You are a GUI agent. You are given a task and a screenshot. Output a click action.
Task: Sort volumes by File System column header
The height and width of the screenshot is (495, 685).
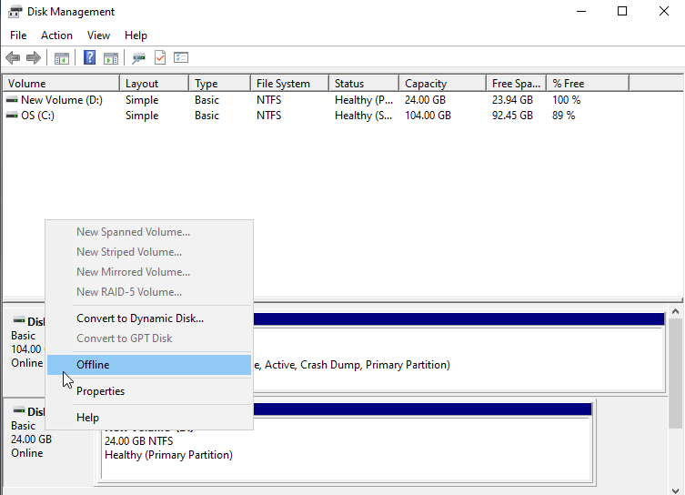[x=283, y=84]
